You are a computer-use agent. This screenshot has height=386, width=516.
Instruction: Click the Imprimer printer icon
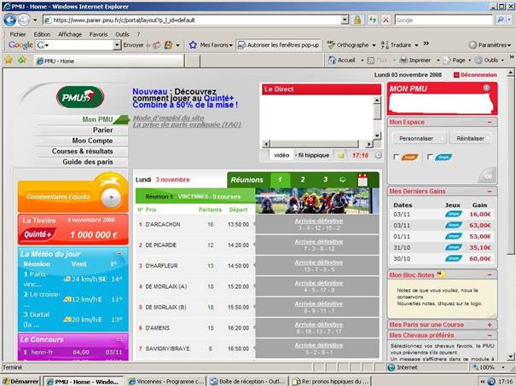tap(403, 60)
